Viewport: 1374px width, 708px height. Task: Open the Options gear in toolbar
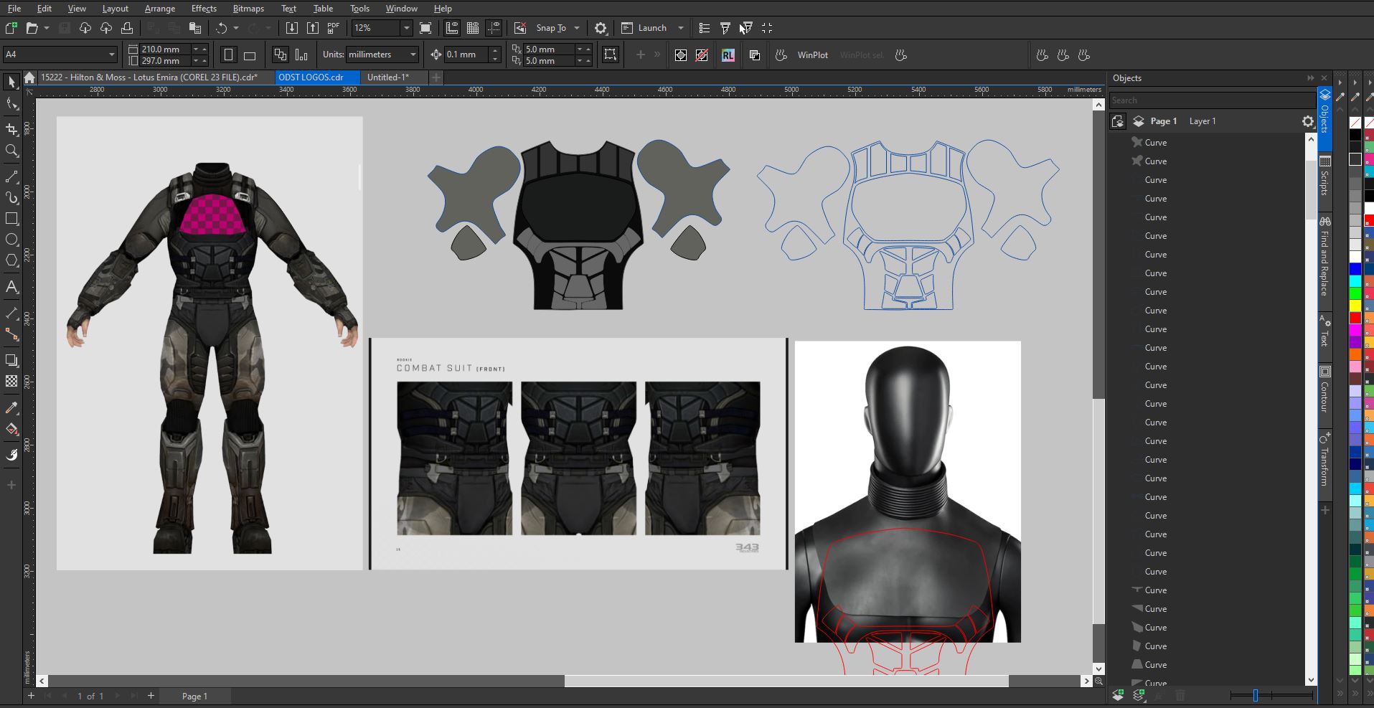pos(601,28)
